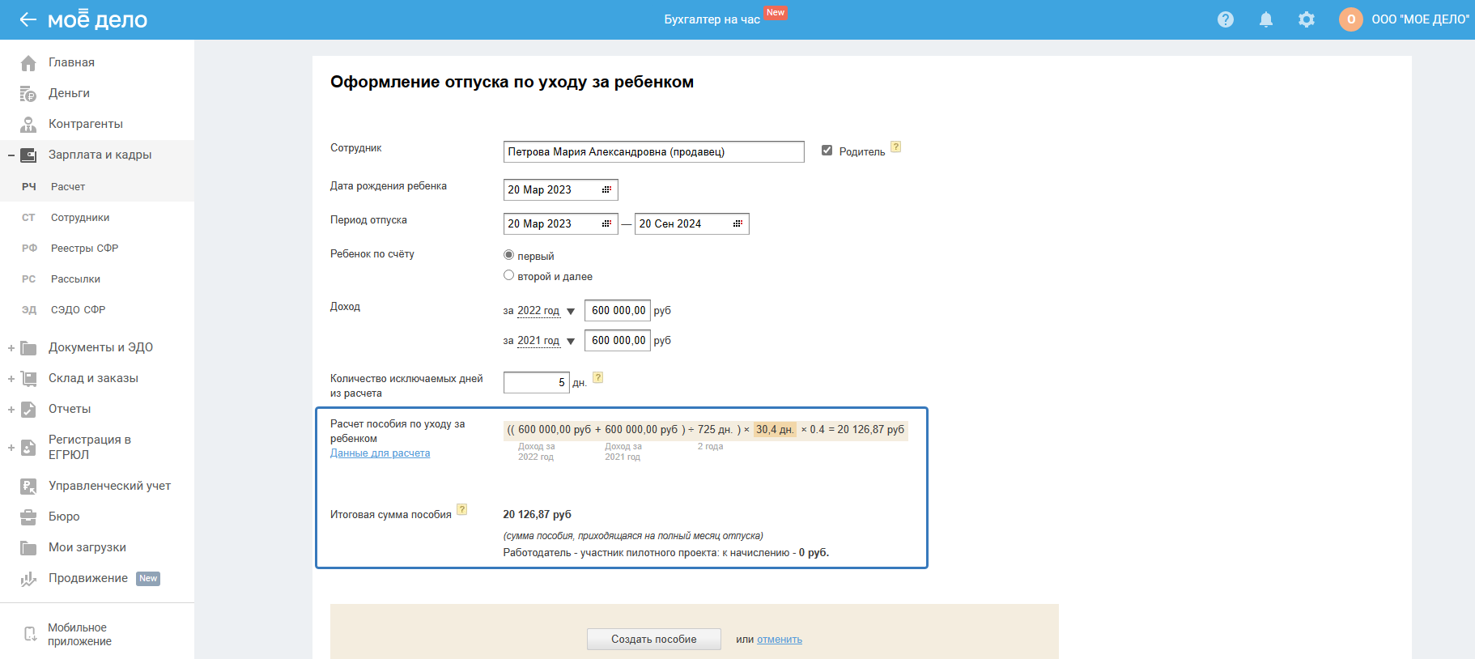Collapse the Зарплата и кадры section
Screen dimensions: 1475x659
click(11, 155)
